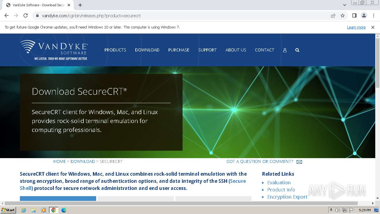
Task: Open the Secure Shell link
Action: click(x=133, y=185)
